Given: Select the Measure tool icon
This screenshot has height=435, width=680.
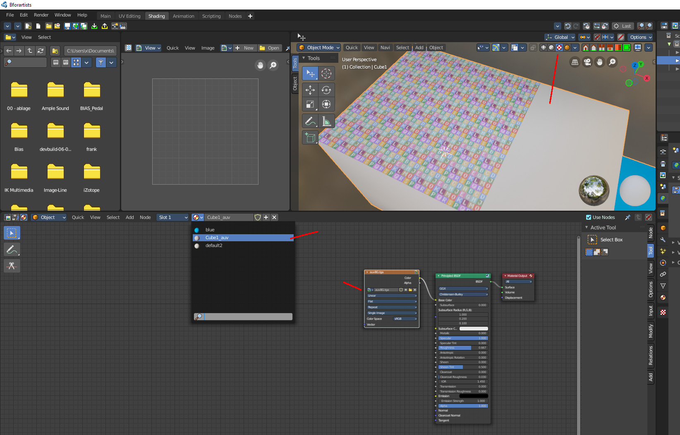Looking at the screenshot, I should point(326,121).
